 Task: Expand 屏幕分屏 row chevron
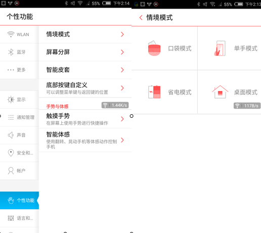coord(122,52)
